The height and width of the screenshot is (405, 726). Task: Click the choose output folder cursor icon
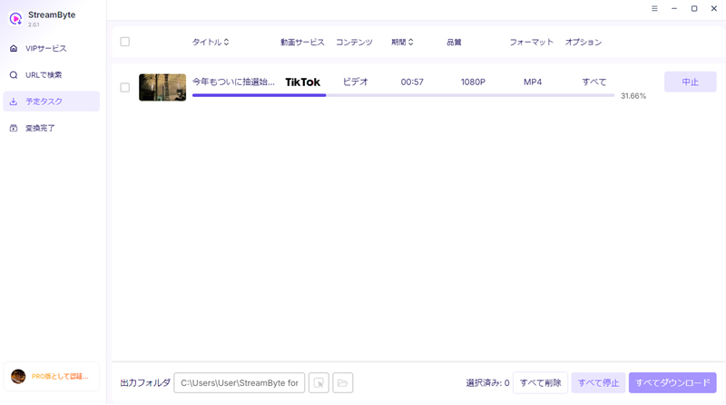(319, 383)
